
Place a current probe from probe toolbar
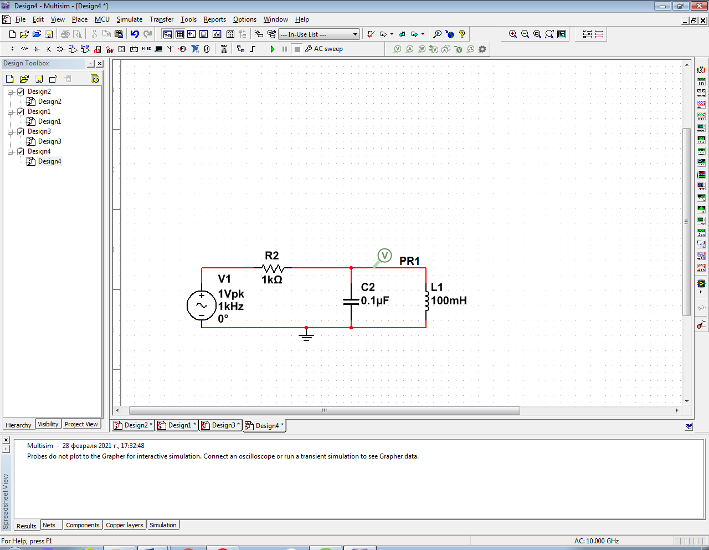click(x=409, y=49)
